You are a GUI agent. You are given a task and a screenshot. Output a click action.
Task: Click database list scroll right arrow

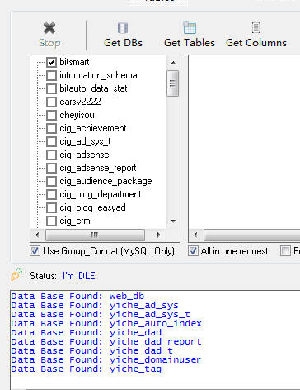158,235
